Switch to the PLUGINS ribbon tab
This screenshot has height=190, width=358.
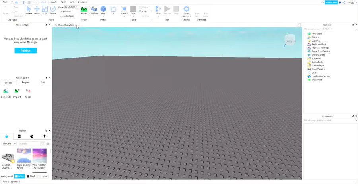82,2
